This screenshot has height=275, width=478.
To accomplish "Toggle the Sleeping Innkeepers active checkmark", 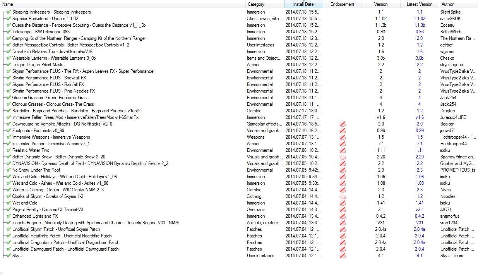I will pos(9,12).
